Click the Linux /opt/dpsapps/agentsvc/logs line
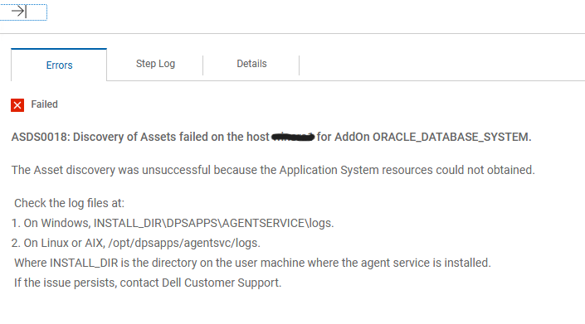 coord(136,243)
